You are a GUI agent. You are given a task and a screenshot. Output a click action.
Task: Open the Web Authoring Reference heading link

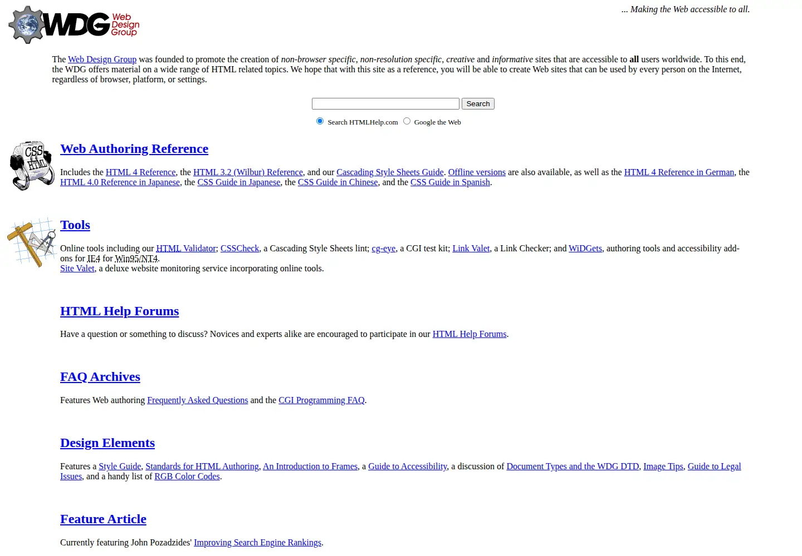pyautogui.click(x=134, y=149)
